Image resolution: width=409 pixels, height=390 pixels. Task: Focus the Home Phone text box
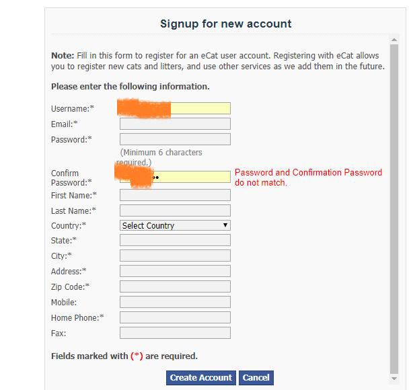point(175,317)
